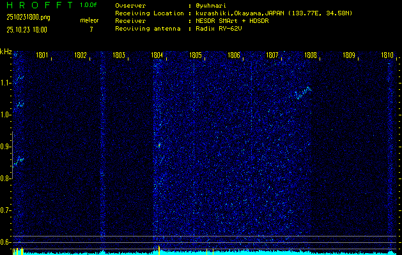402x255 pixels.
Task: Click the 1808 time marker
Action: [311, 55]
